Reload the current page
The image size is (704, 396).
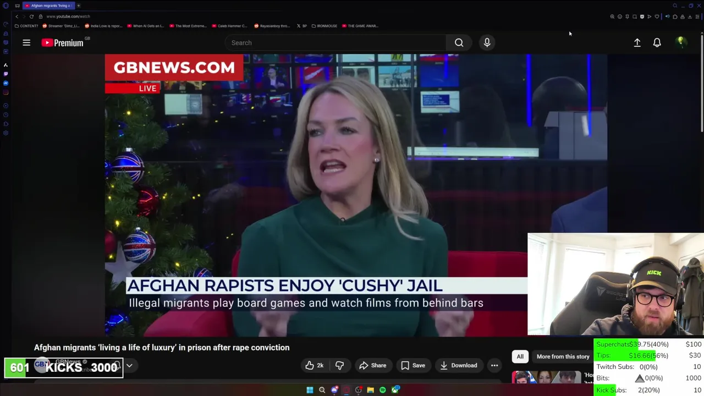(x=31, y=16)
